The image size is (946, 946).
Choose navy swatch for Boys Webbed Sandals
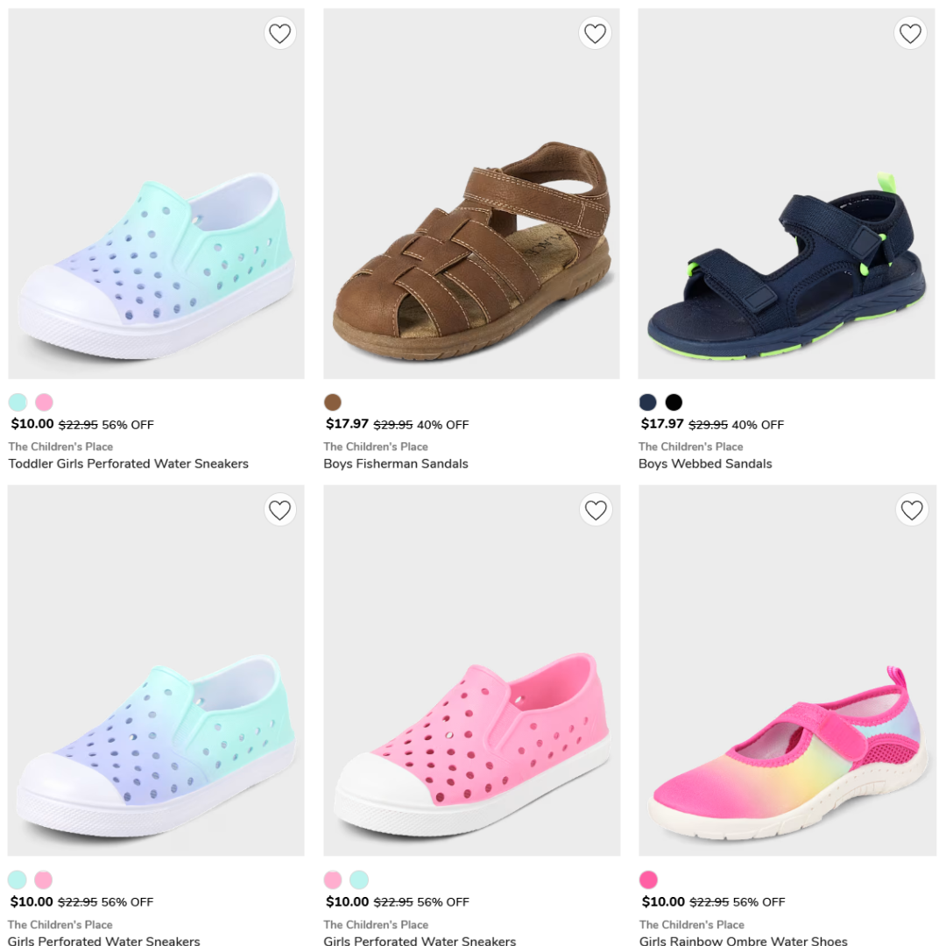pyautogui.click(x=648, y=402)
